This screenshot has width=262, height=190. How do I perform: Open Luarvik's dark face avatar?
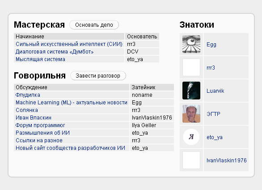(191, 91)
